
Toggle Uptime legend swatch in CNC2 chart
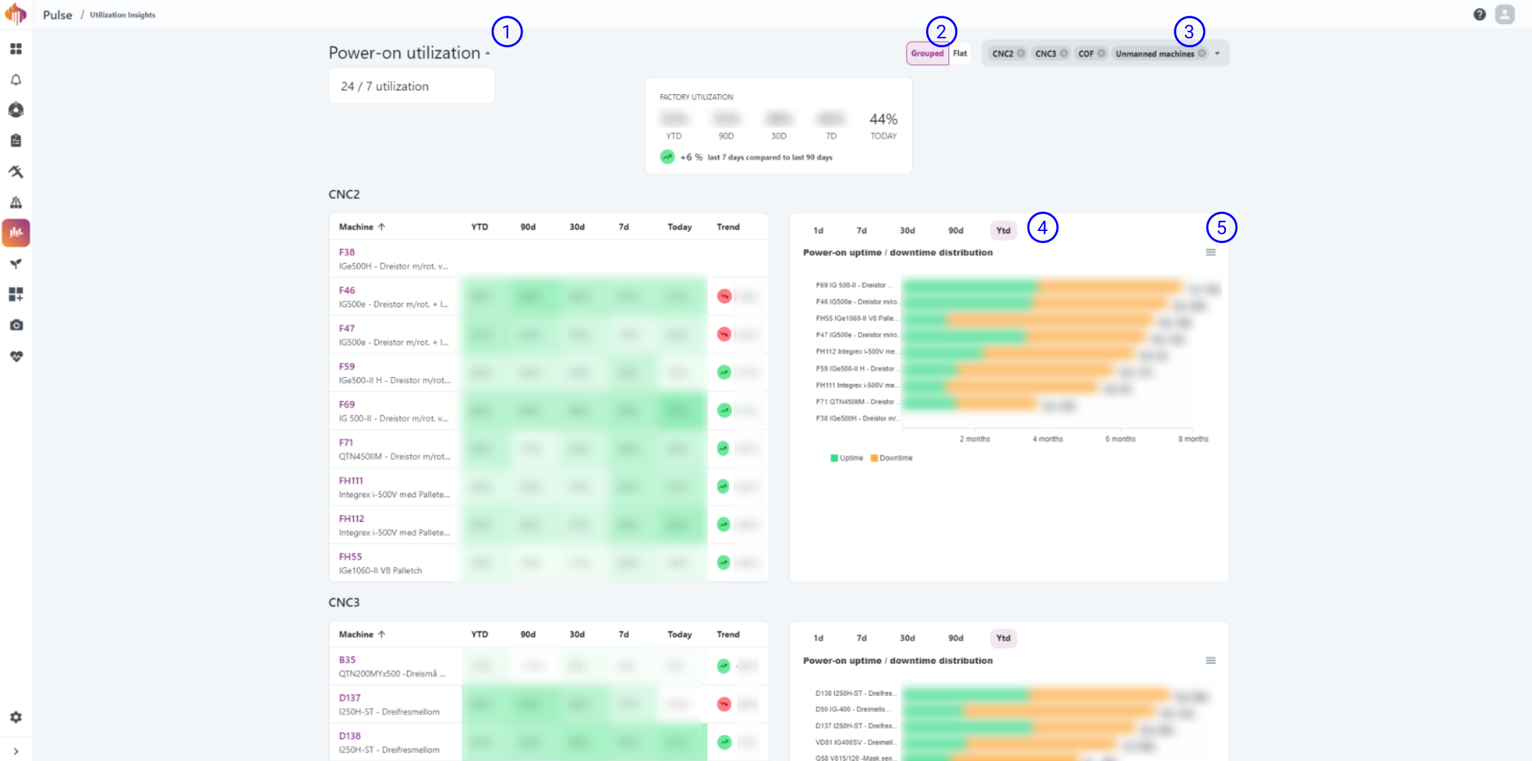click(834, 458)
